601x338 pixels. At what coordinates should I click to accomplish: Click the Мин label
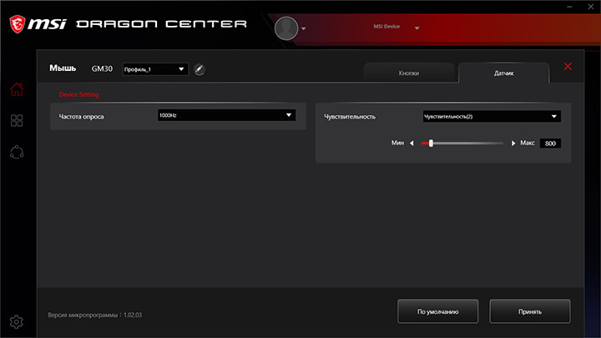click(x=397, y=143)
